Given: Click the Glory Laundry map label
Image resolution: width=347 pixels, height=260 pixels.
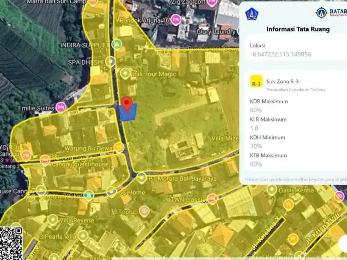Looking at the screenshot, I should pos(216,32).
